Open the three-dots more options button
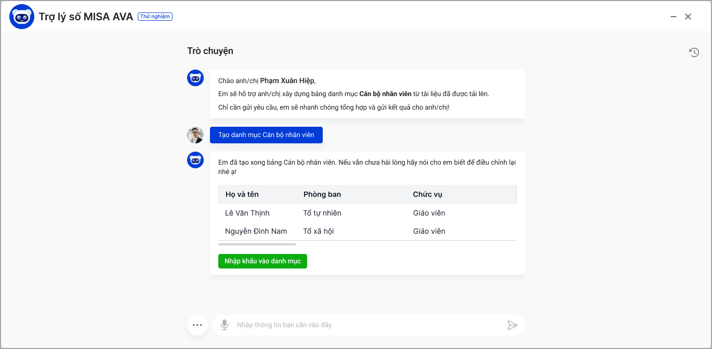Screen dimensions: 712x349 (197, 325)
